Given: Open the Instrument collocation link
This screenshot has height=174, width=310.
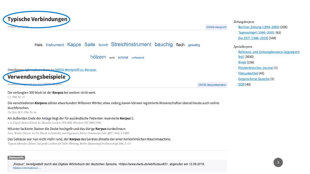Looking at the screenshot, I should coord(55,45).
